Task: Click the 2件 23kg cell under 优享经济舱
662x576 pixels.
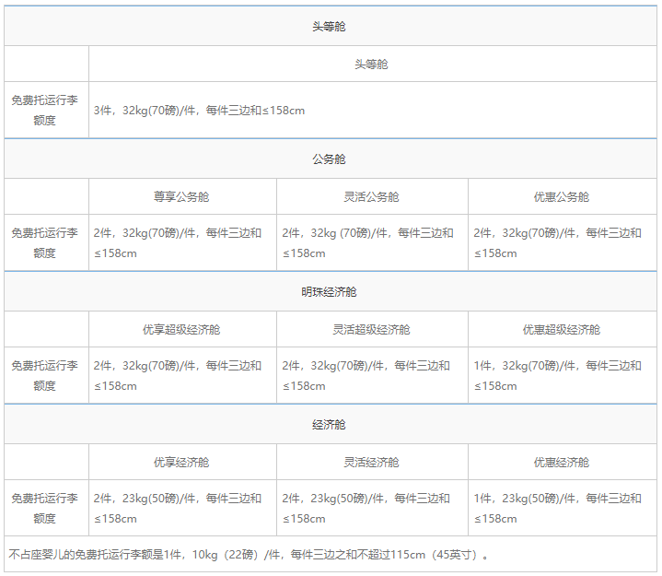Action: 181,508
